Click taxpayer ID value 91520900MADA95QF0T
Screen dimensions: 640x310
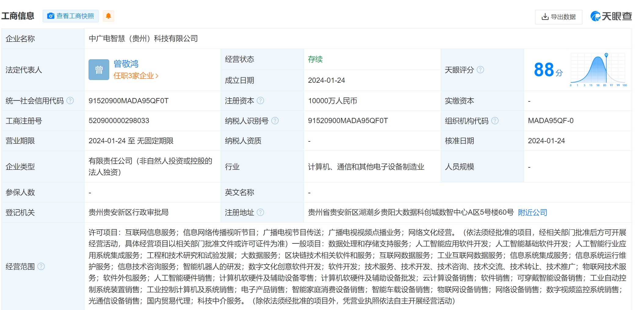(x=348, y=121)
